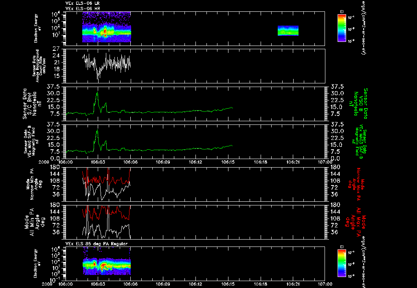
Task: Click the 'Anode Background Count Rate' axis label
Action: coord(39,66)
